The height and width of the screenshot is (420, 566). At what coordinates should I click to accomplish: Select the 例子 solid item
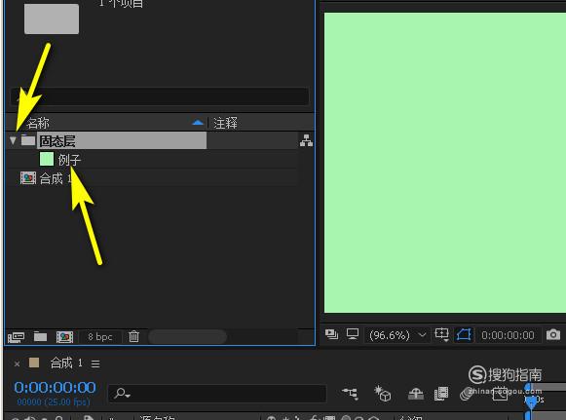point(70,160)
